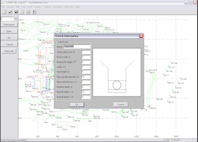The image size is (198, 142).
Task: Select the Pipe outside diameter field
Action: (x=86, y=77)
